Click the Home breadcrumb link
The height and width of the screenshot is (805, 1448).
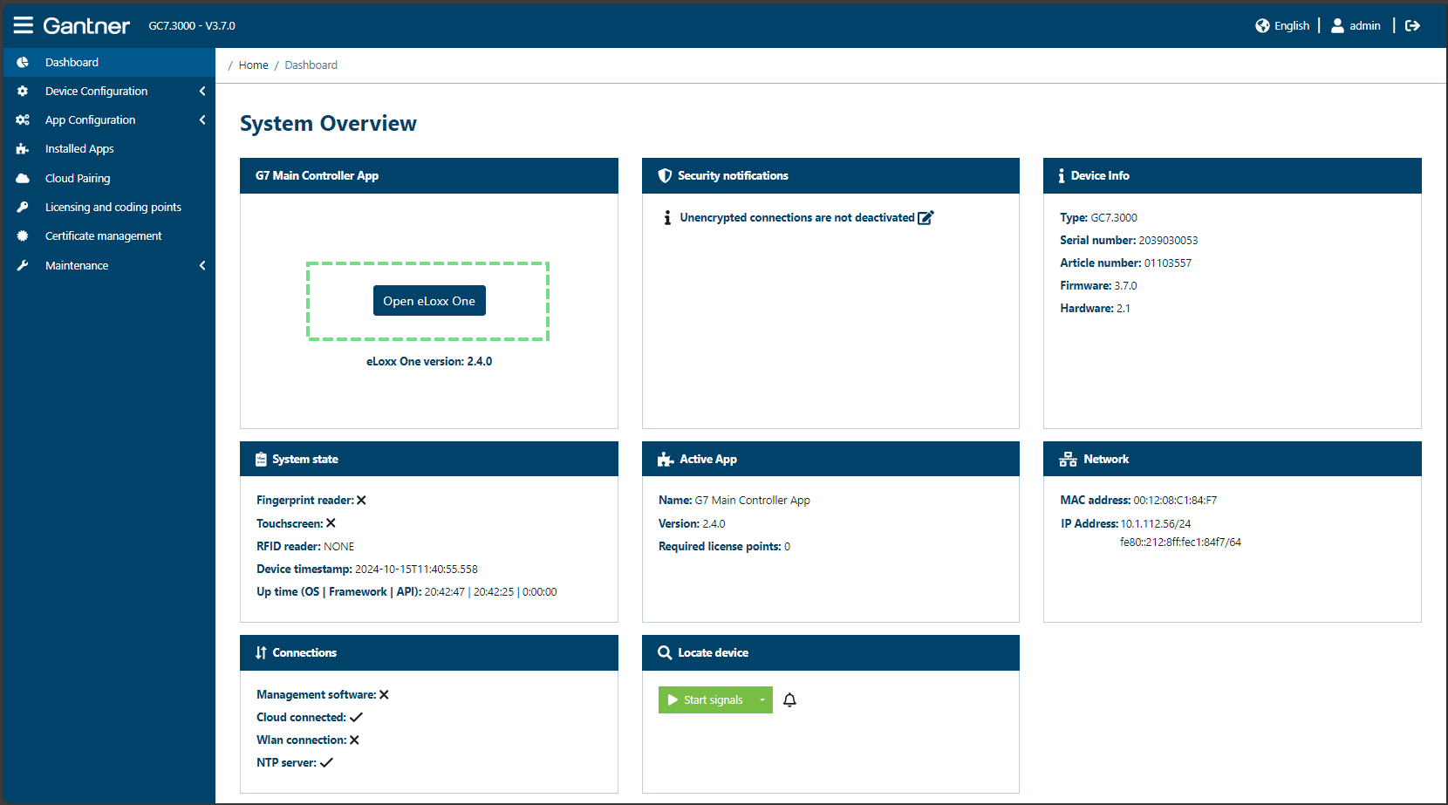(x=253, y=65)
